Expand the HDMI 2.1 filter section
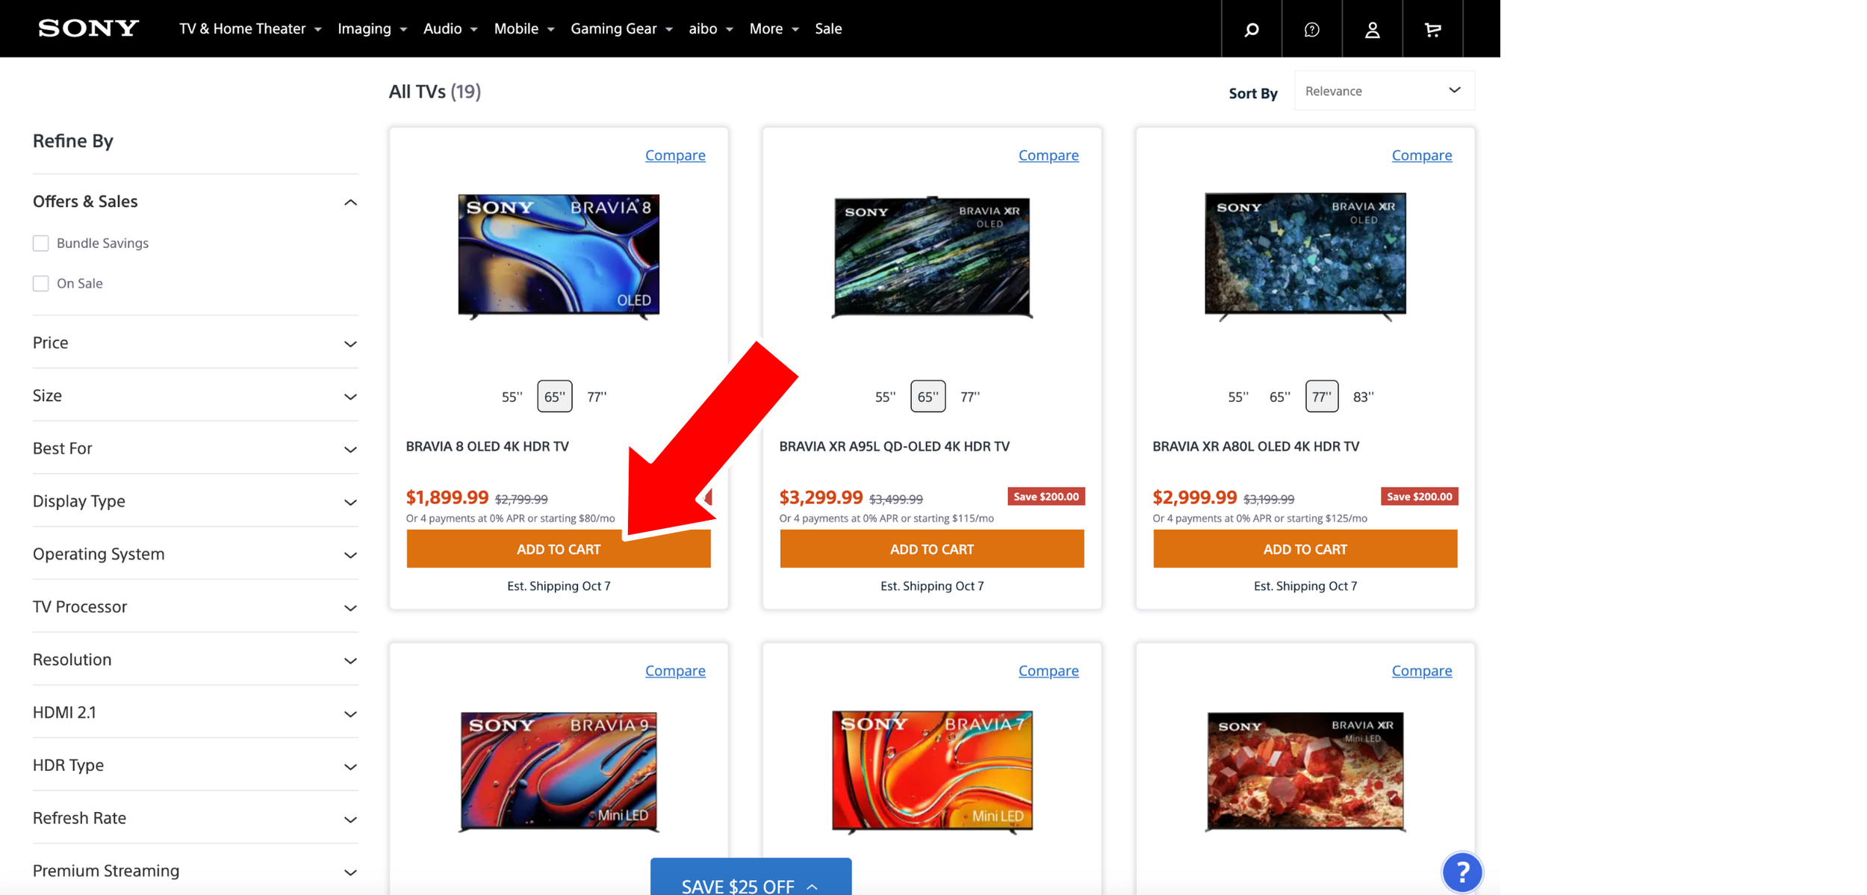 pos(196,713)
